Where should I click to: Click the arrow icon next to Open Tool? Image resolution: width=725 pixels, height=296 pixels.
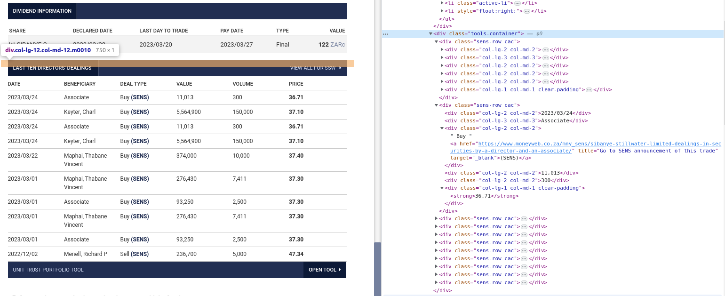[x=340, y=270]
